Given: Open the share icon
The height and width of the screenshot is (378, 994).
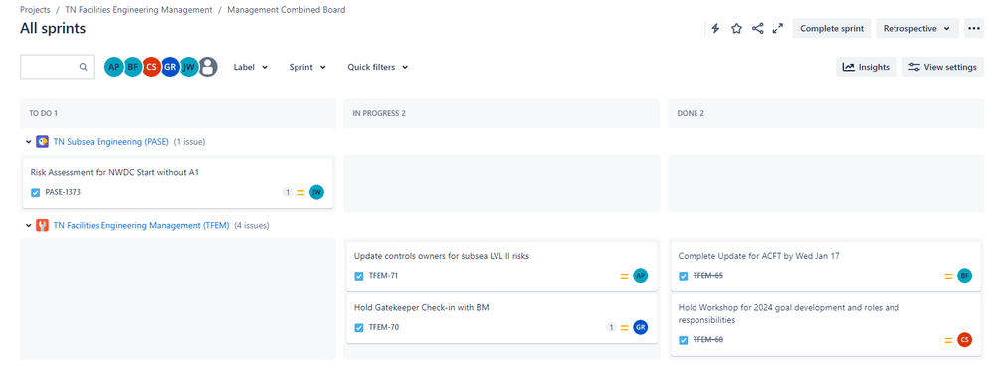Looking at the screenshot, I should tap(757, 29).
